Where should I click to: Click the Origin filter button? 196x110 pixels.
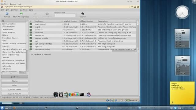[15, 85]
